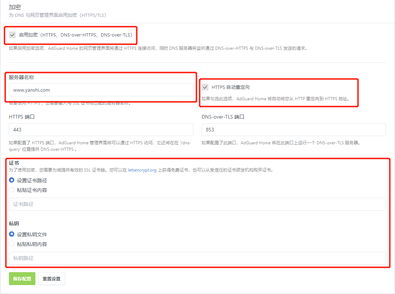Image resolution: width=395 pixels, height=294 pixels.
Task: Focus the DNS-over-TLS 端口 field showing 853
Action: click(293, 130)
